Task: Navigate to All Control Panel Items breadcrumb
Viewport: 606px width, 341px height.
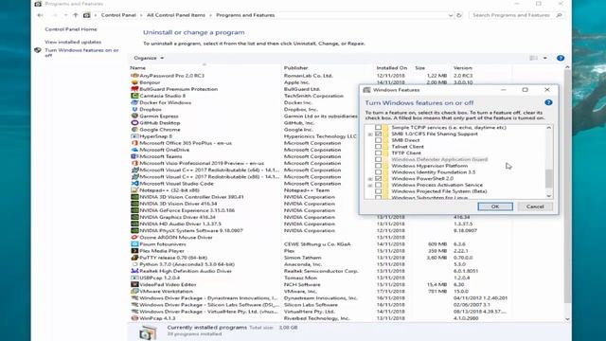Action: tap(176, 15)
